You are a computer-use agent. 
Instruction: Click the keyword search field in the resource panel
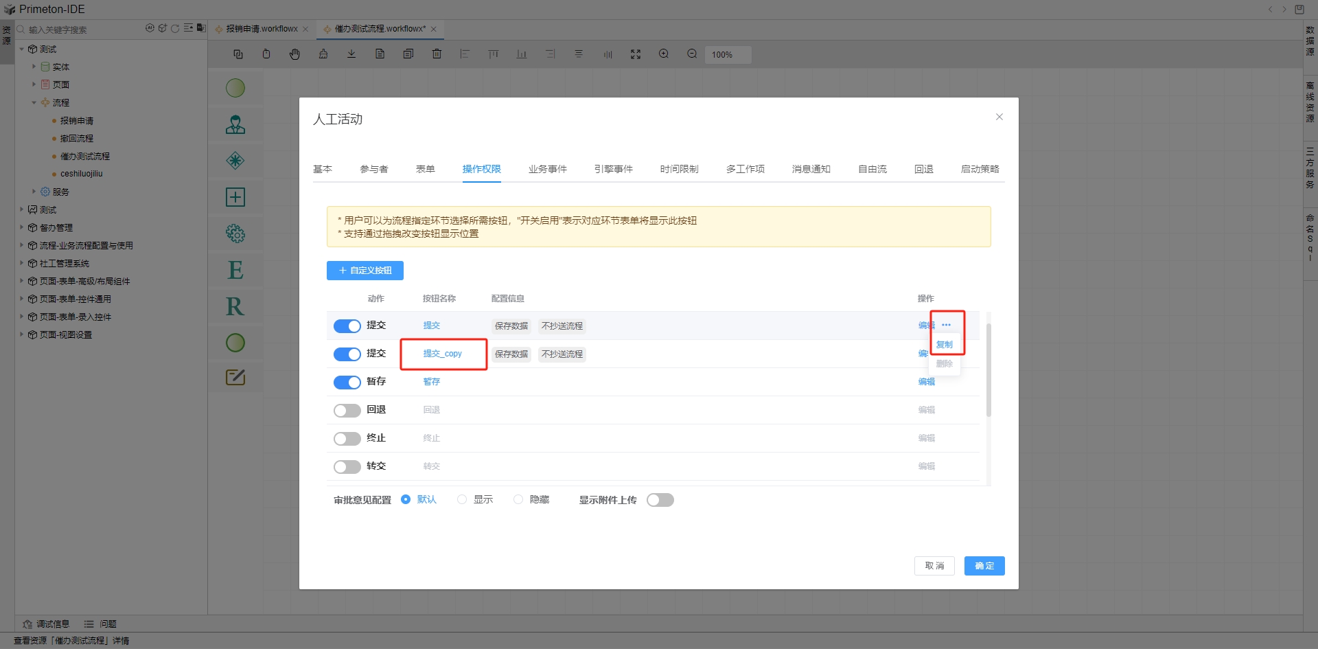82,30
